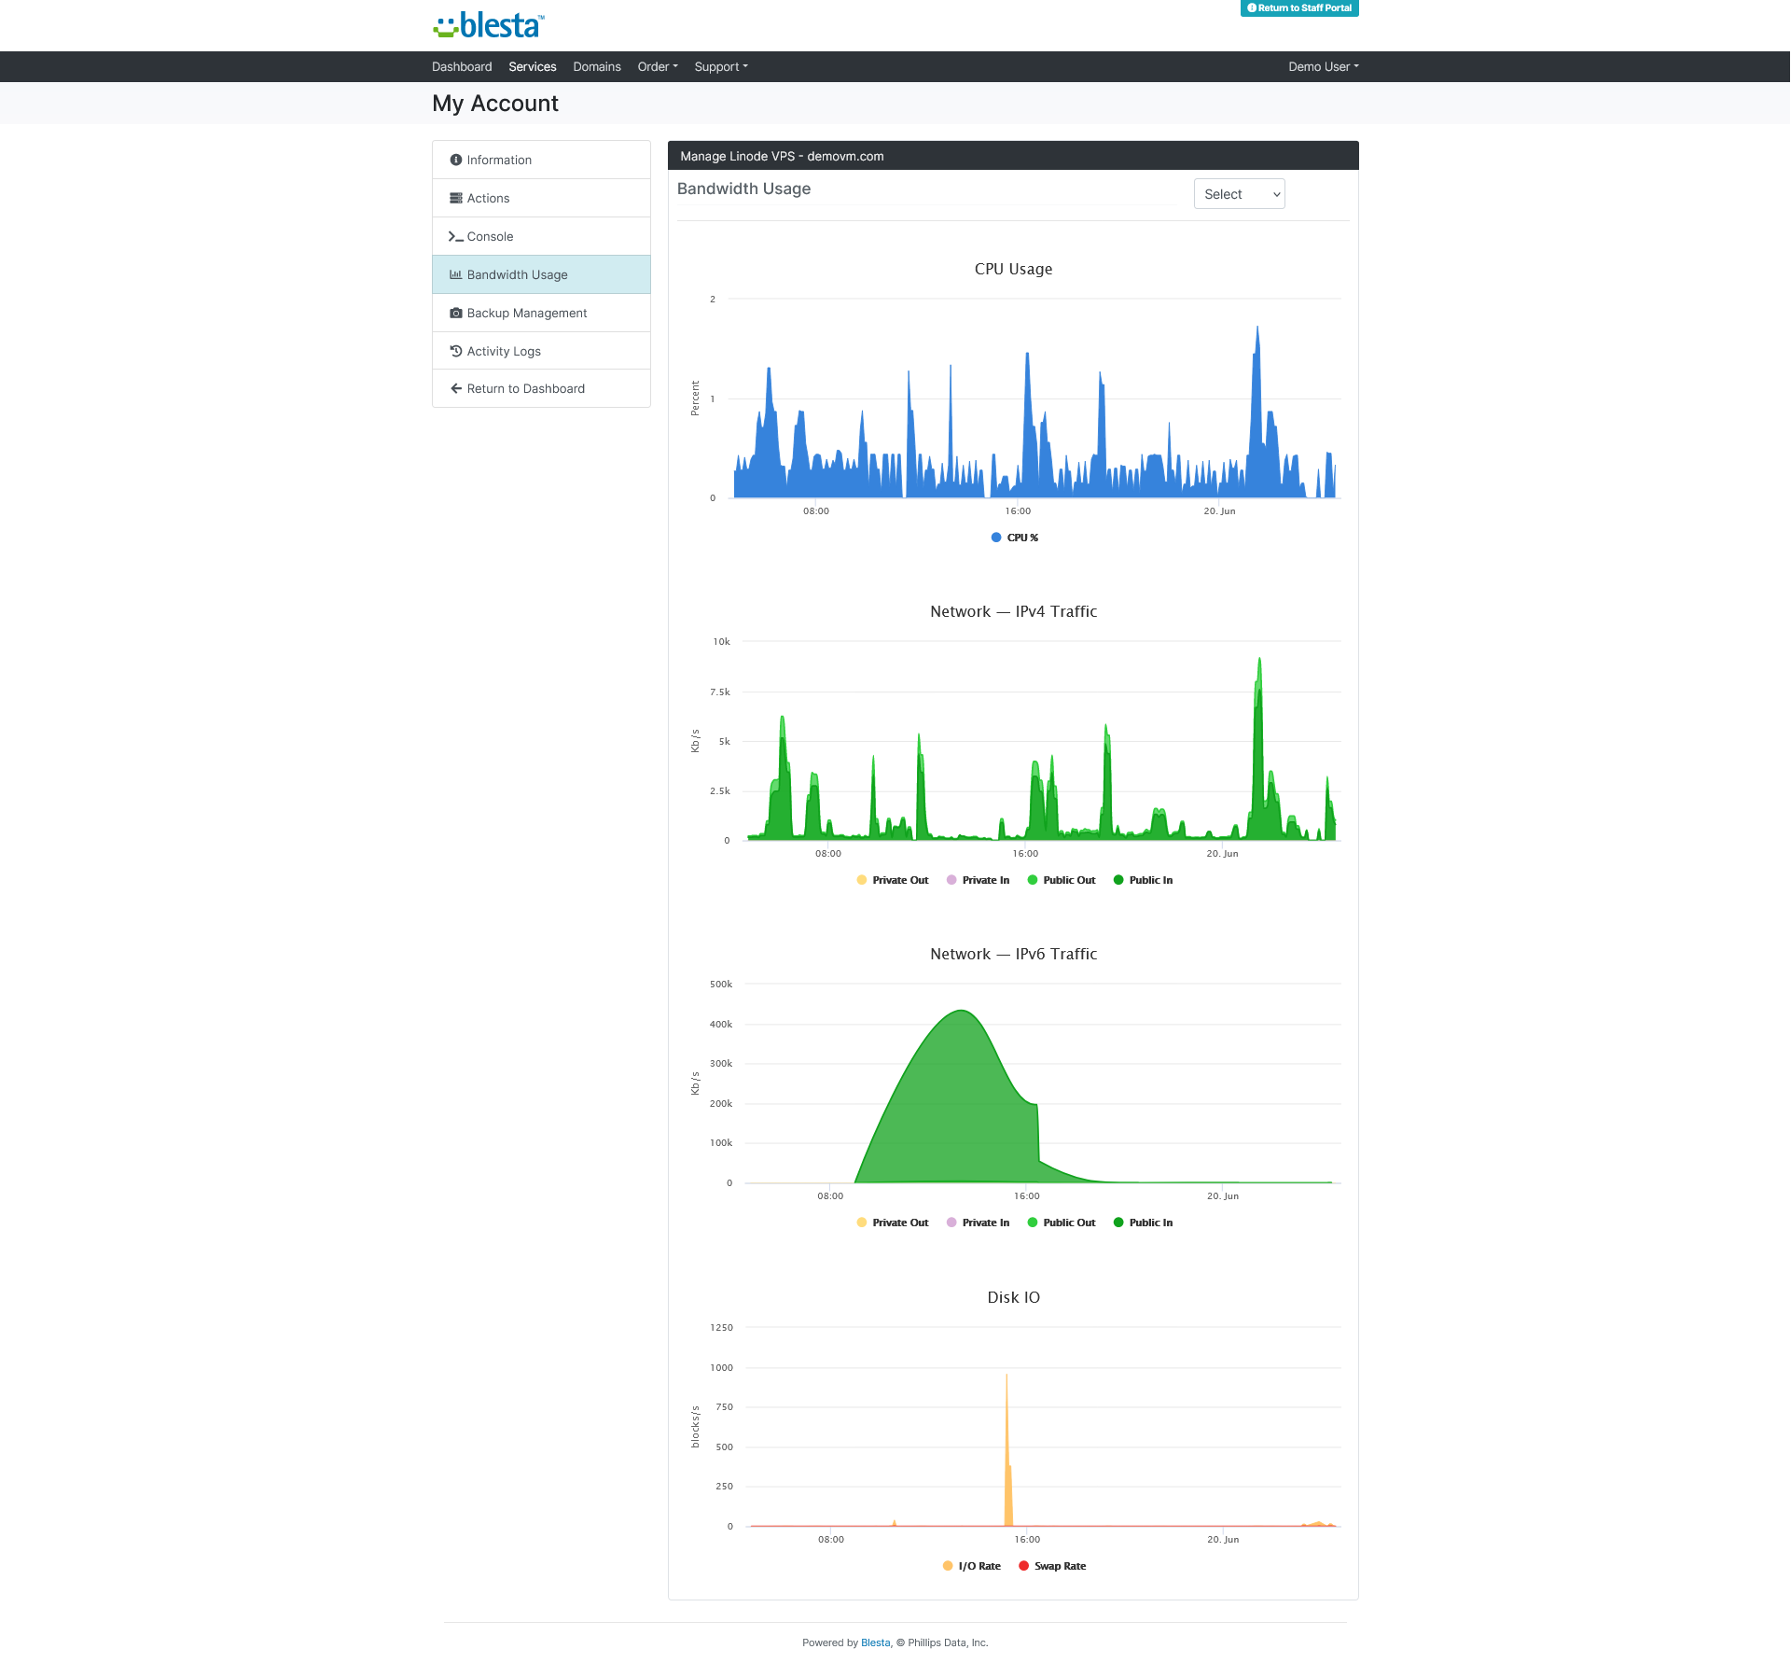Toggle IPv4 Public In legend series

click(1143, 880)
